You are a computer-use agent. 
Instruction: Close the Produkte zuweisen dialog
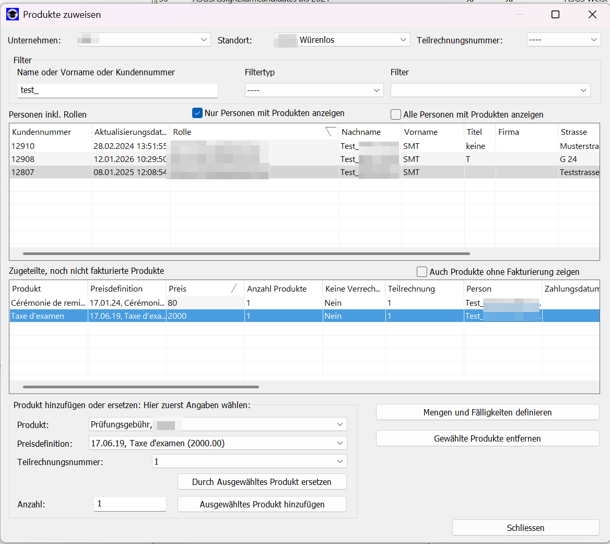(x=592, y=15)
